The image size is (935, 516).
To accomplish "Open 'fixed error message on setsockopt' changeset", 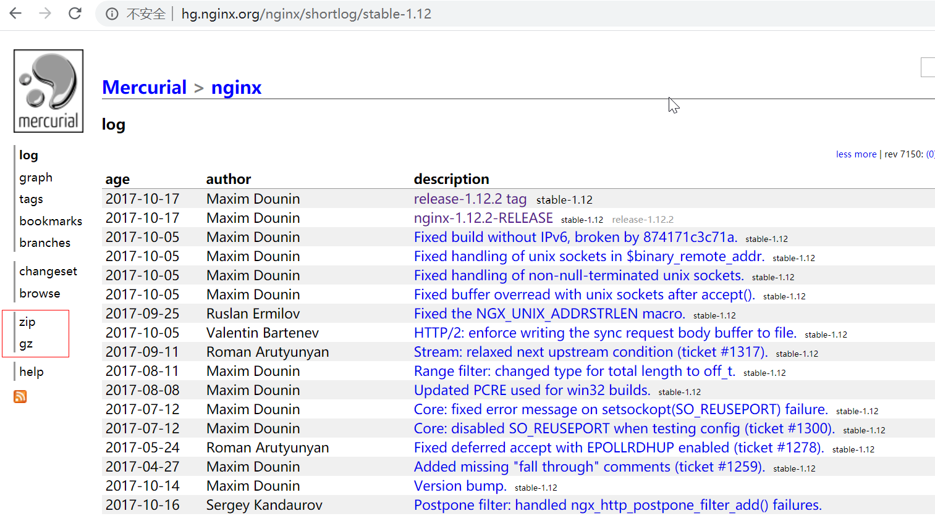I will [621, 409].
